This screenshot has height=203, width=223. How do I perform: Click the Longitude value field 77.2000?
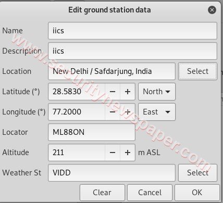[x=77, y=112]
